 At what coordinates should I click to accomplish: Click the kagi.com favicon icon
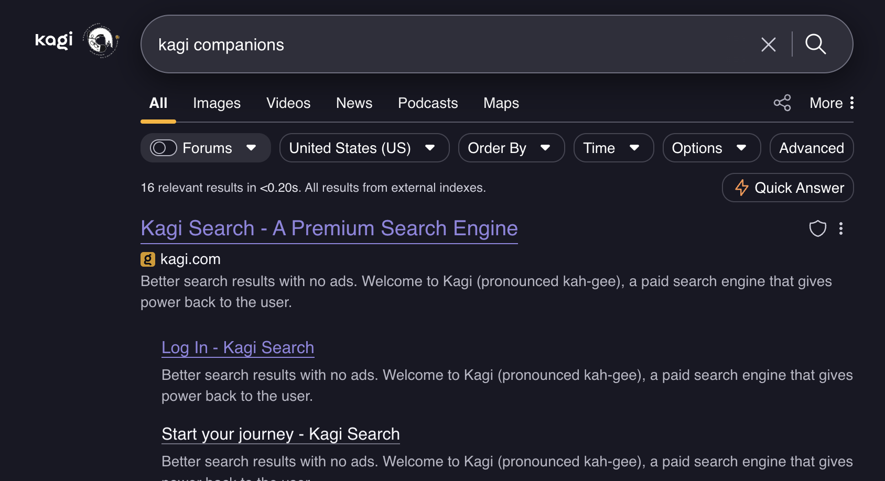(x=148, y=259)
